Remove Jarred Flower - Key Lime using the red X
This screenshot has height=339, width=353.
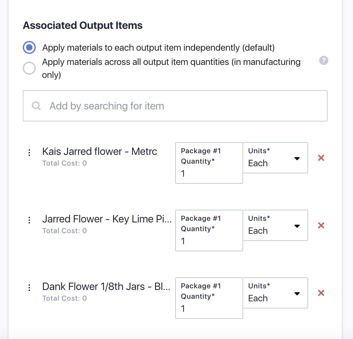321,225
